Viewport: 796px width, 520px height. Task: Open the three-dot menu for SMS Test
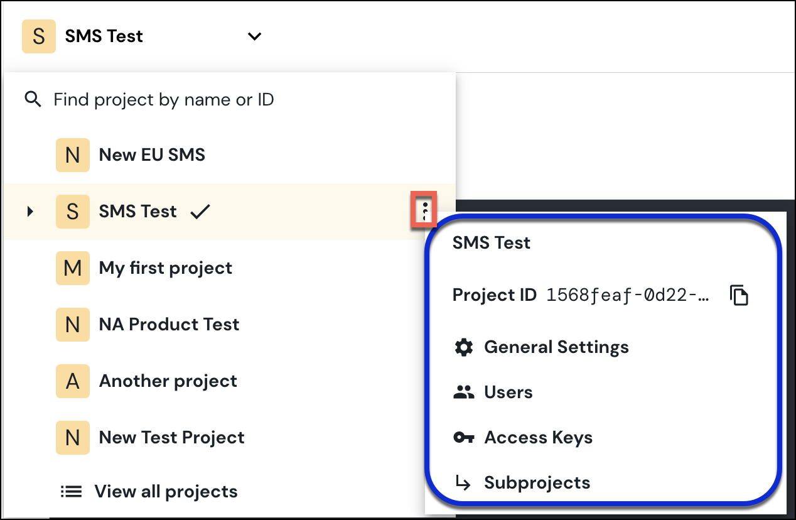(x=424, y=211)
